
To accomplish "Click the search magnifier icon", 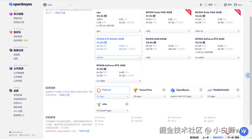I will tap(206, 5).
